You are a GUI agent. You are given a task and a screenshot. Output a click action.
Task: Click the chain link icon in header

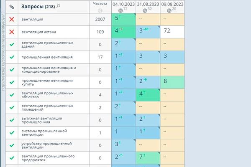[12, 7]
